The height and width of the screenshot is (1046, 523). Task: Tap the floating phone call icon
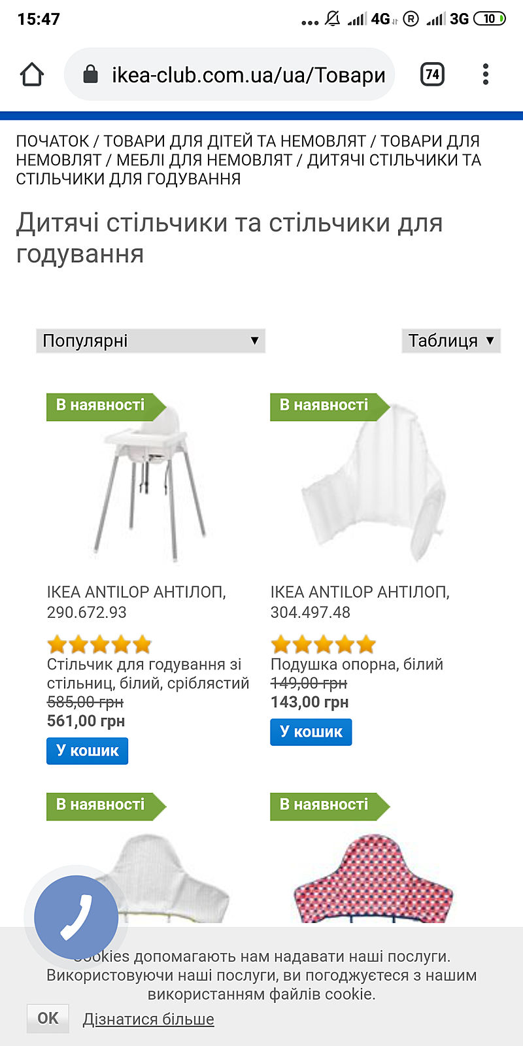(x=76, y=918)
